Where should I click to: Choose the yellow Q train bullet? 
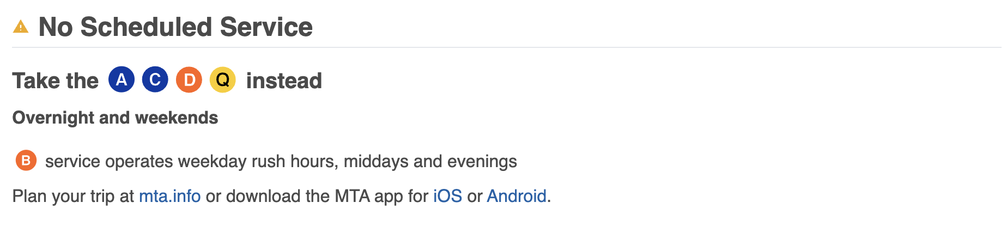[223, 80]
